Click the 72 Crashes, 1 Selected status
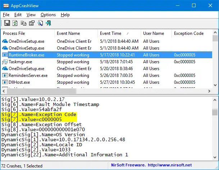 [x=22, y=166]
